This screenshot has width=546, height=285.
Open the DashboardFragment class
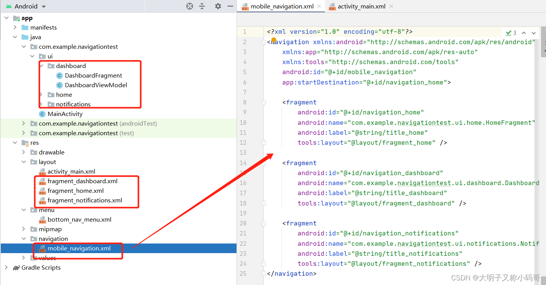(93, 76)
